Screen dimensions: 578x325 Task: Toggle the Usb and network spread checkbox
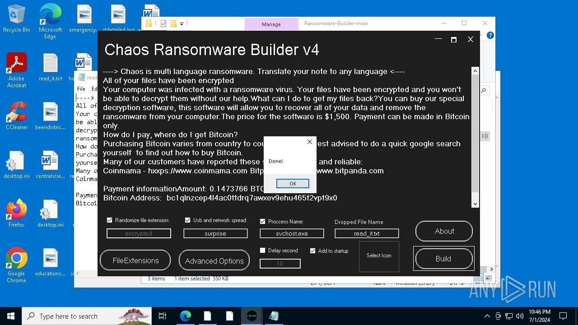(187, 220)
